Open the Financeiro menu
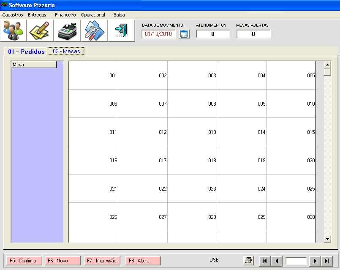 [65, 15]
